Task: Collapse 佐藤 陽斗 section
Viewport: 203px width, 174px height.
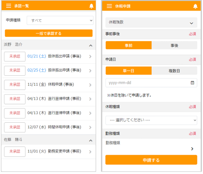Action: pyautogui.click(x=91, y=140)
